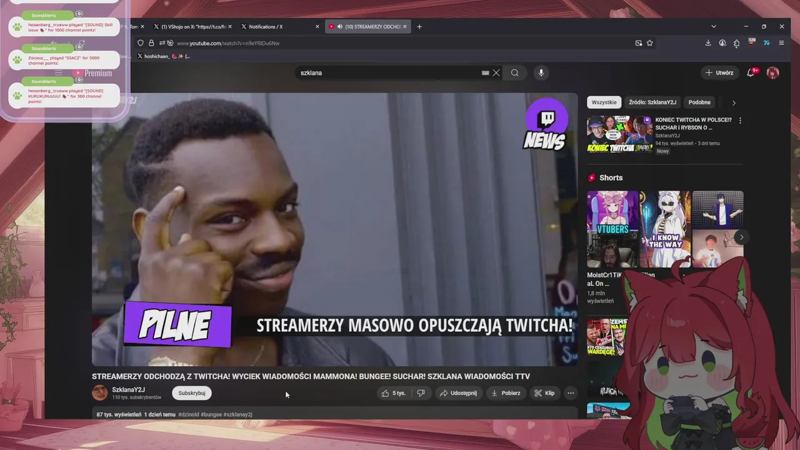Show more Shorts with right arrow

click(741, 237)
